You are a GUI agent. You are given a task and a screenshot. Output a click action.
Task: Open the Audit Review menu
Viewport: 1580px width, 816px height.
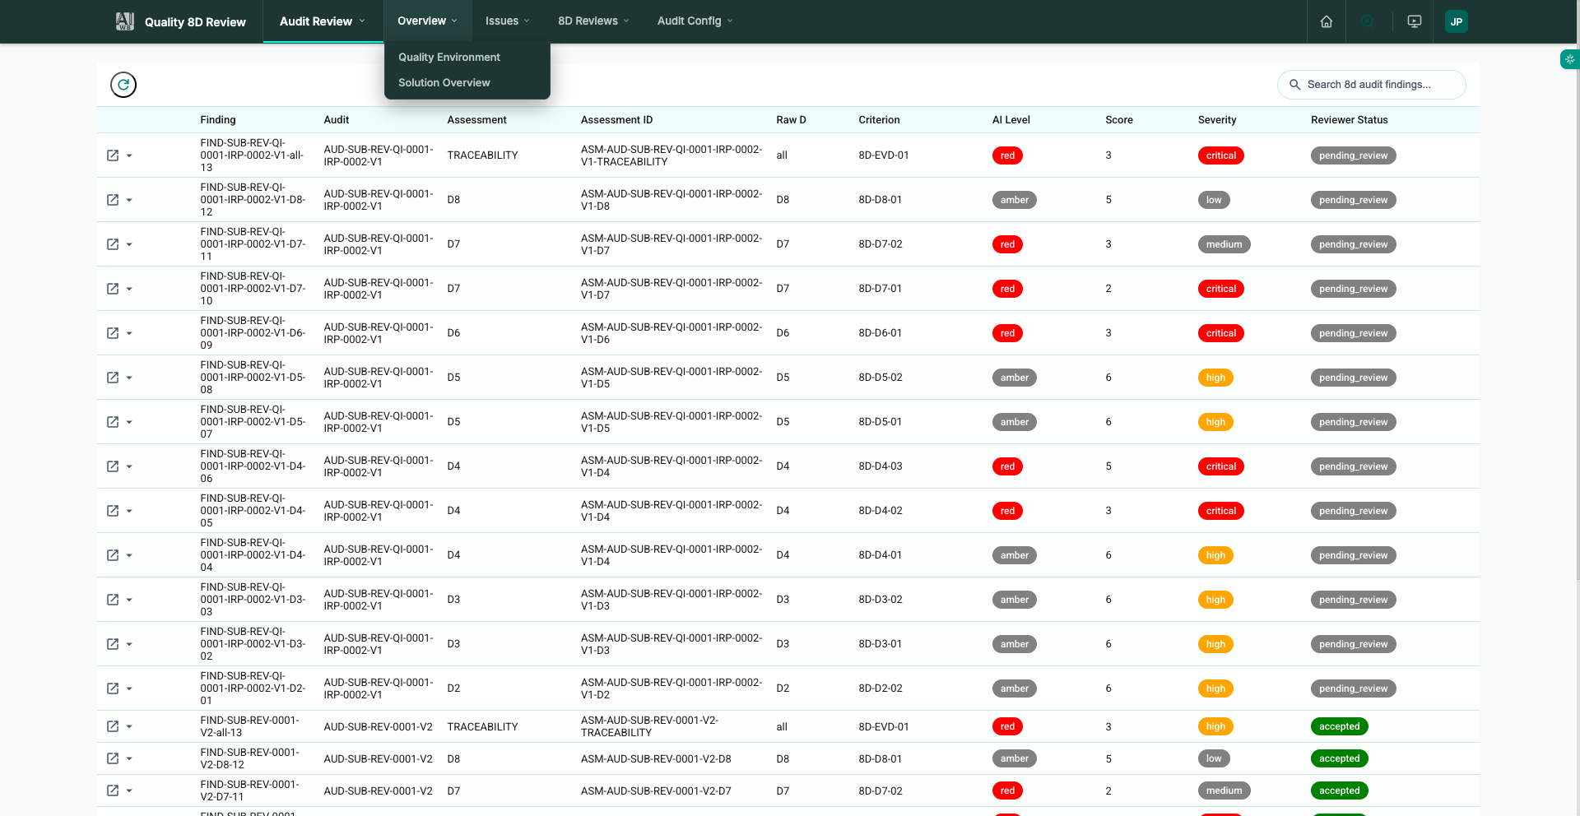323,21
